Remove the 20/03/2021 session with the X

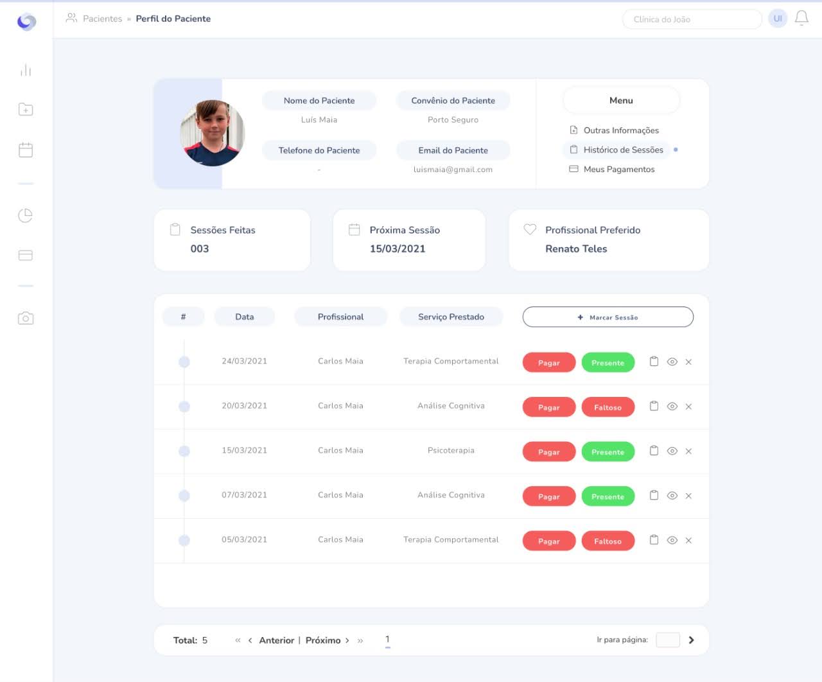688,407
